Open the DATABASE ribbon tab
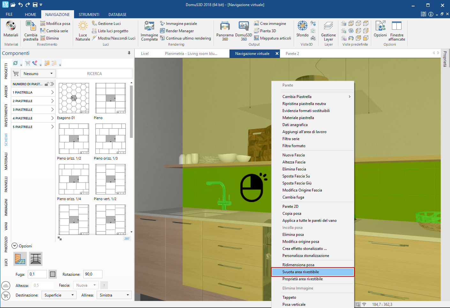 click(x=117, y=14)
